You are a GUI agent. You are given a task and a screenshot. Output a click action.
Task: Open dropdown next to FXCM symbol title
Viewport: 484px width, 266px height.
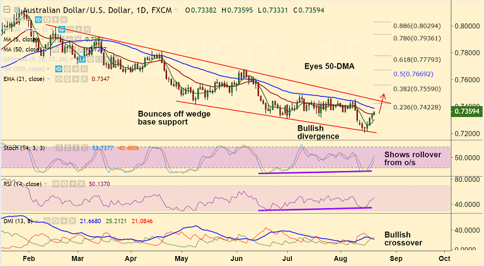[176, 10]
